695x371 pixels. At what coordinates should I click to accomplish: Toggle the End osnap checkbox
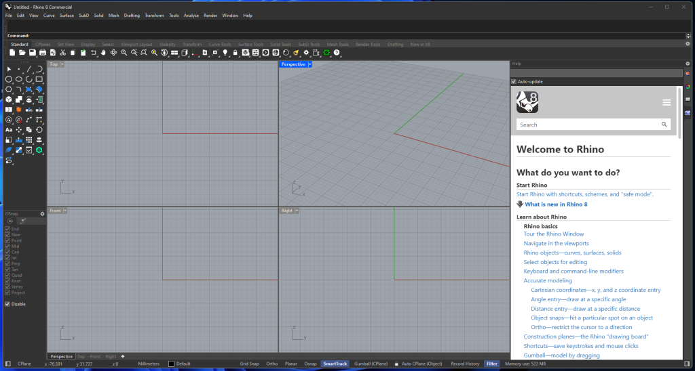pyautogui.click(x=7, y=229)
